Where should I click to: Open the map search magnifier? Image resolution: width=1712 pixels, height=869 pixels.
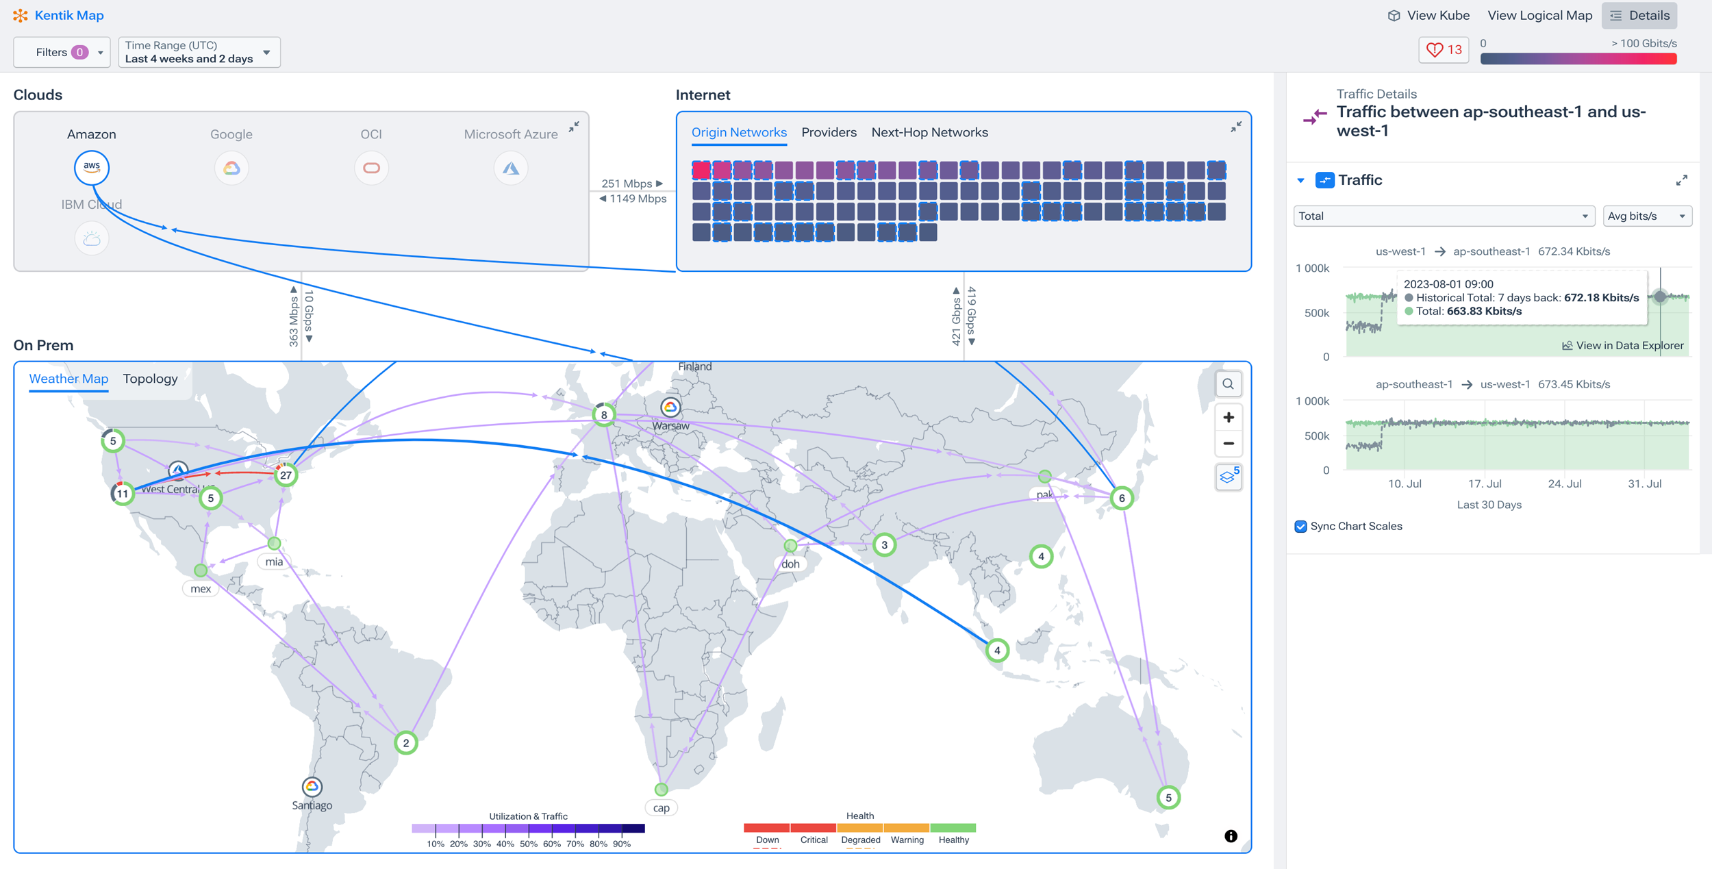click(x=1228, y=383)
